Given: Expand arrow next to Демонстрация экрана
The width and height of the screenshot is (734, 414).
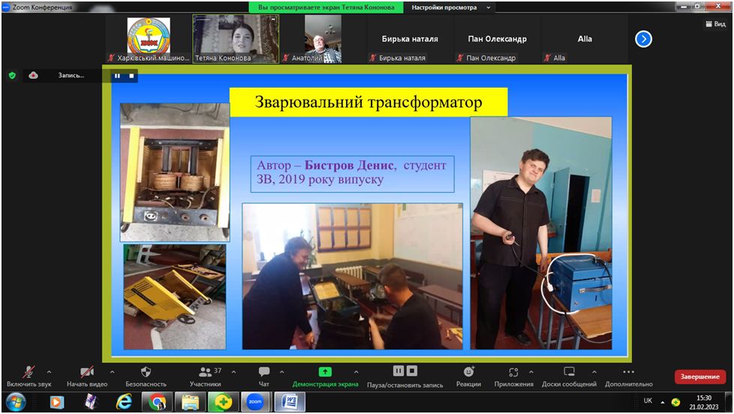Looking at the screenshot, I should [x=356, y=372].
